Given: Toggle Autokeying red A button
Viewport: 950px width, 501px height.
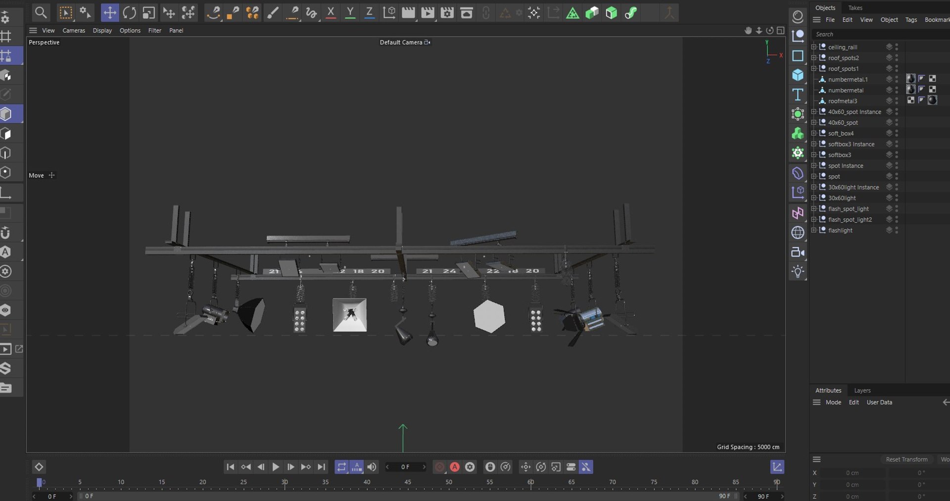Looking at the screenshot, I should (x=455, y=467).
